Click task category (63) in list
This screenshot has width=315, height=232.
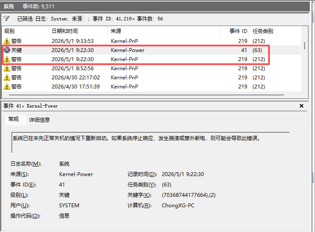click(257, 50)
